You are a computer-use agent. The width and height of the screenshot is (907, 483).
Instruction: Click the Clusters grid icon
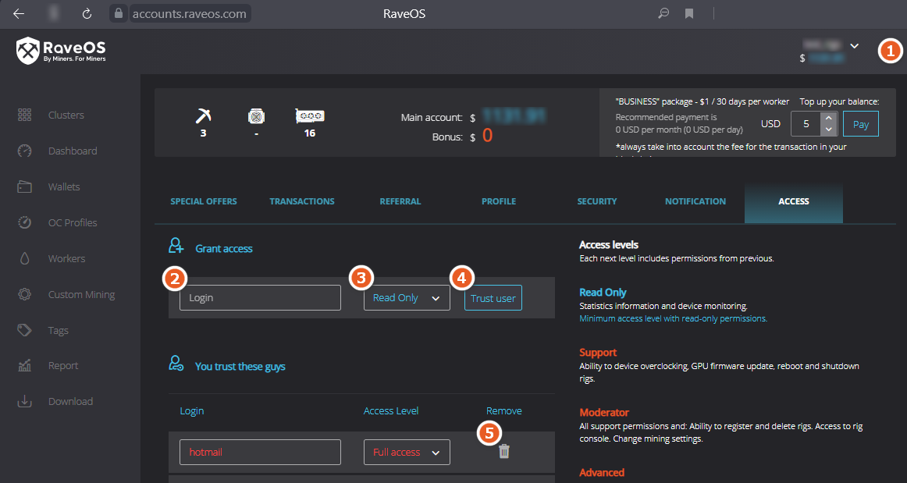(24, 115)
